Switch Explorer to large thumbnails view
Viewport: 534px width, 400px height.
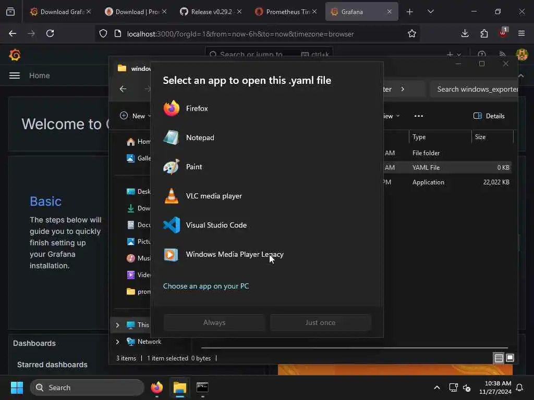[510, 358]
